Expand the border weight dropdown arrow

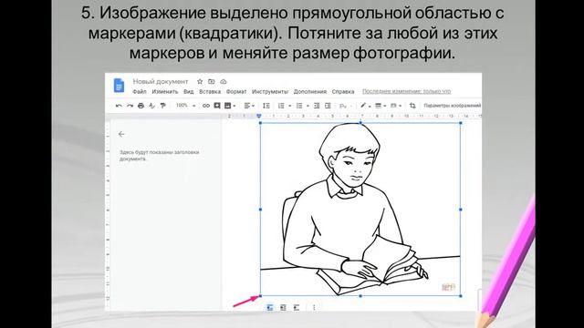[x=384, y=106]
